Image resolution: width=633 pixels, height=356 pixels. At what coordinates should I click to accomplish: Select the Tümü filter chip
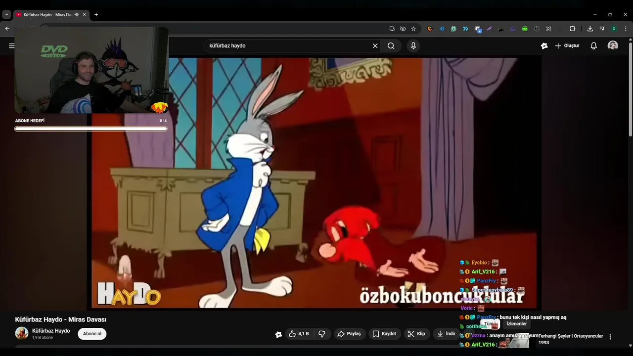pyautogui.click(x=490, y=324)
